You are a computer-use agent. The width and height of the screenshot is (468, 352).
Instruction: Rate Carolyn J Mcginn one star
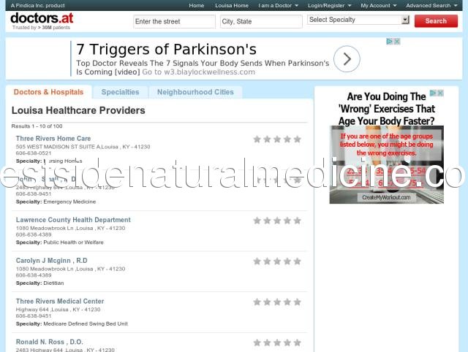click(x=257, y=261)
